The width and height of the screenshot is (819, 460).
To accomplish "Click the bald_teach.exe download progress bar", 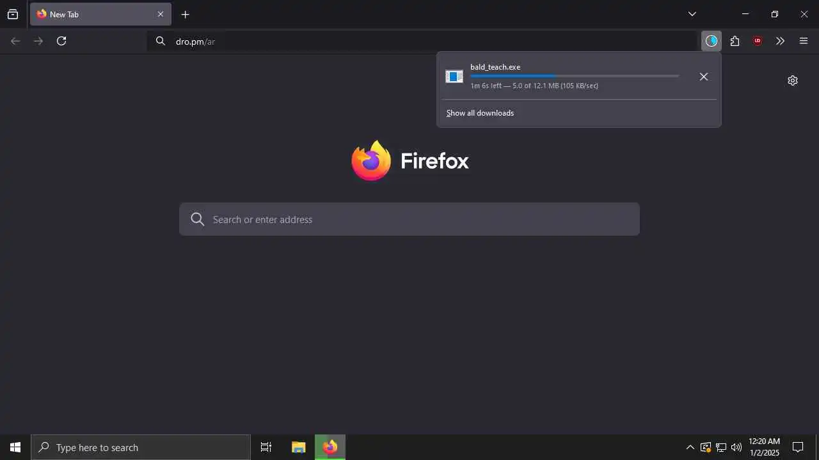I will tap(575, 76).
